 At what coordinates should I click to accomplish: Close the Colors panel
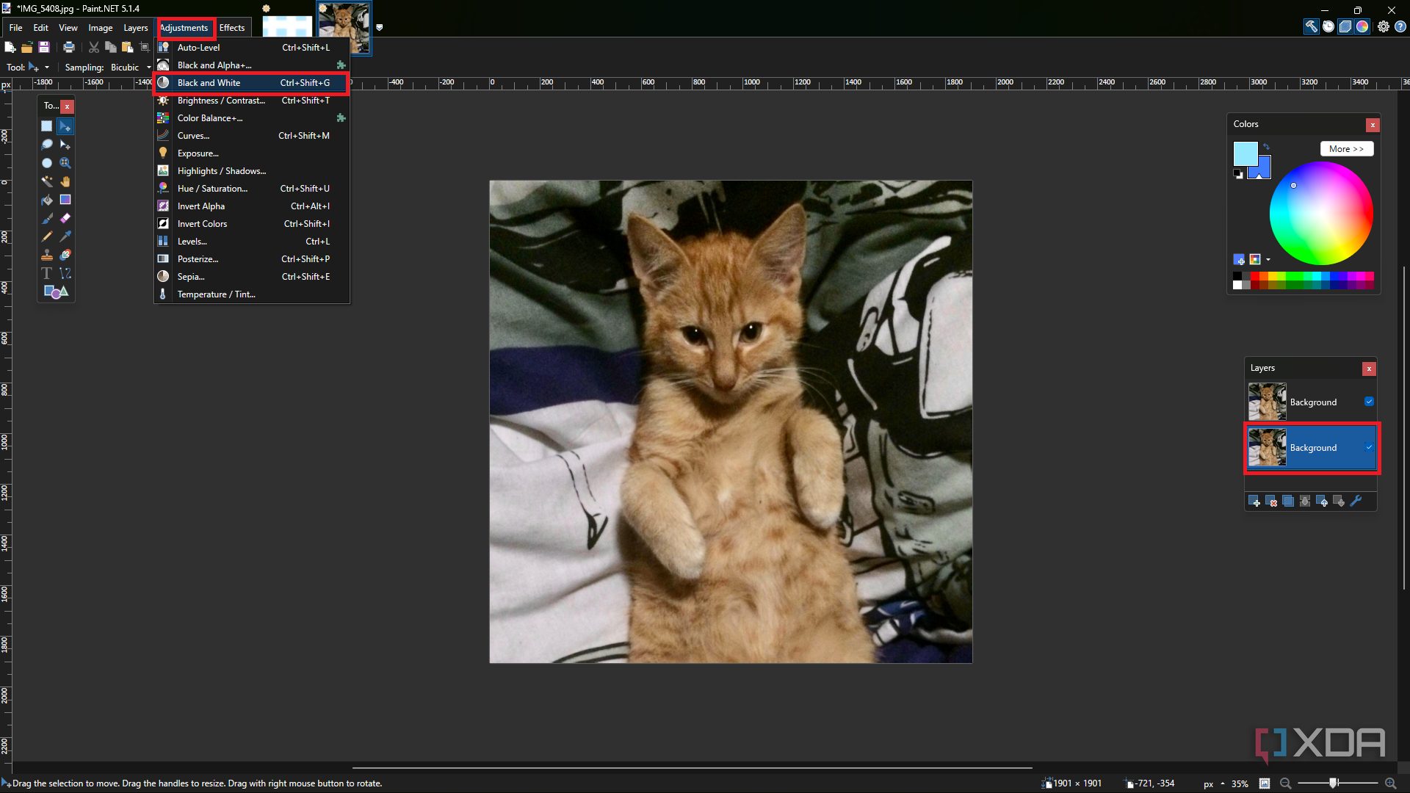click(x=1373, y=125)
